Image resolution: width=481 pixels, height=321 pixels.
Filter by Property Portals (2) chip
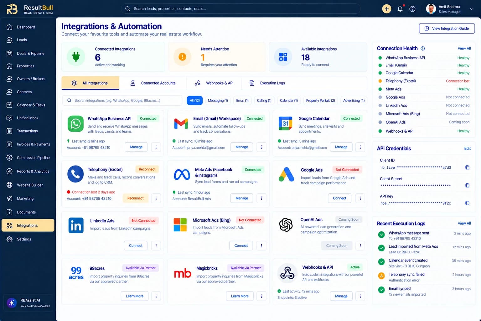320,101
